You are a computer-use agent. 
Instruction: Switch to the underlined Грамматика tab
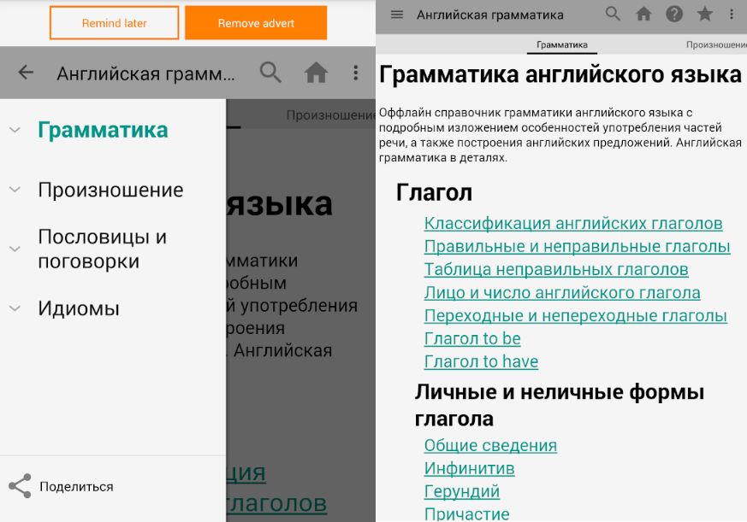pyautogui.click(x=561, y=44)
